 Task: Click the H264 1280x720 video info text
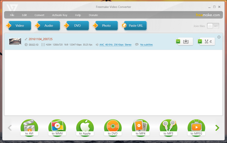coord(69,45)
